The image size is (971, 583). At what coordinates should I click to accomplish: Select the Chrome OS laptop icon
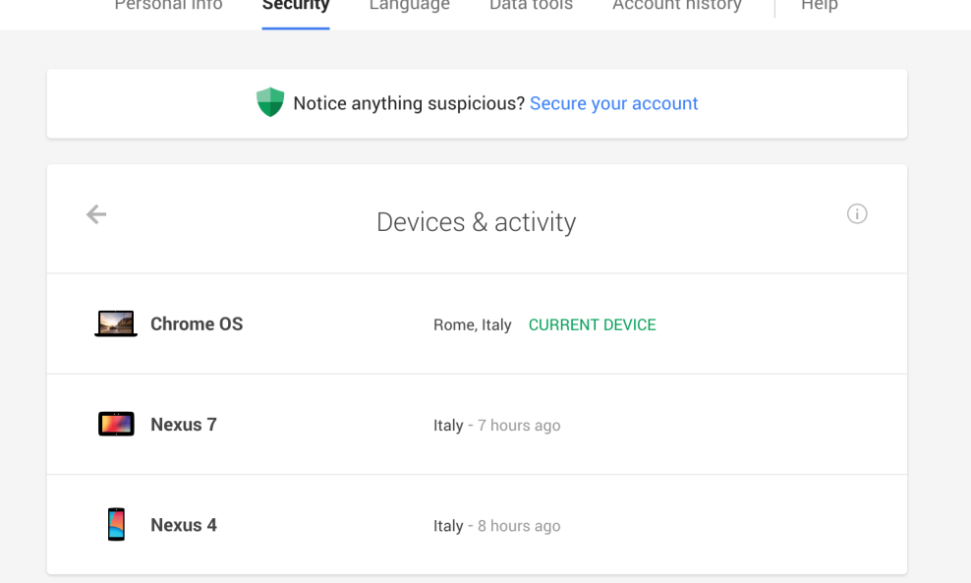[x=116, y=323]
